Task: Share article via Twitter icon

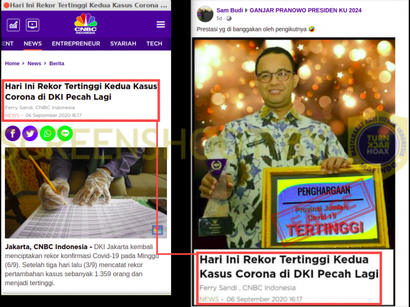Action: [x=30, y=133]
